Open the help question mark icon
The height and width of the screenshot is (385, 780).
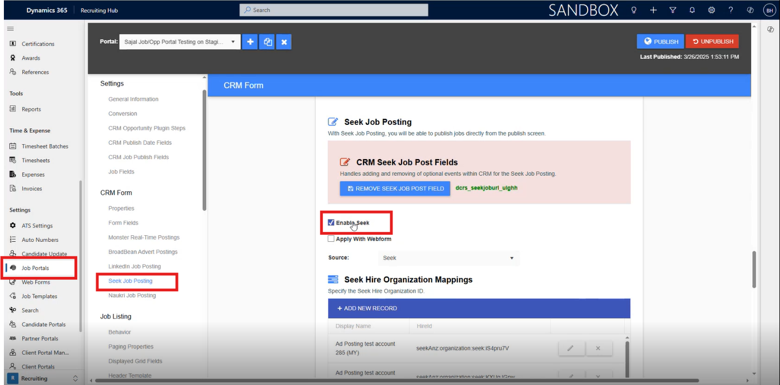coord(731,10)
